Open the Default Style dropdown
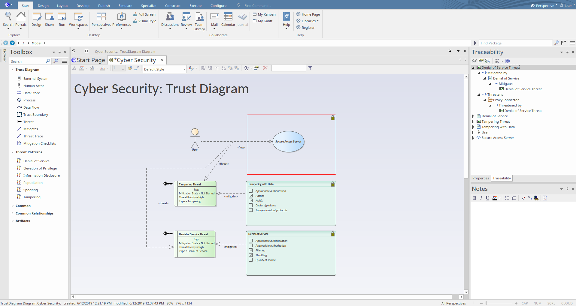576x306 pixels. (x=184, y=69)
